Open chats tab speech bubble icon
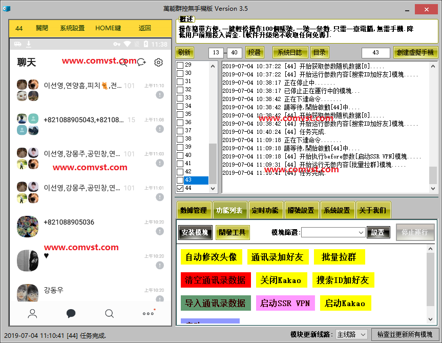 [71, 313]
